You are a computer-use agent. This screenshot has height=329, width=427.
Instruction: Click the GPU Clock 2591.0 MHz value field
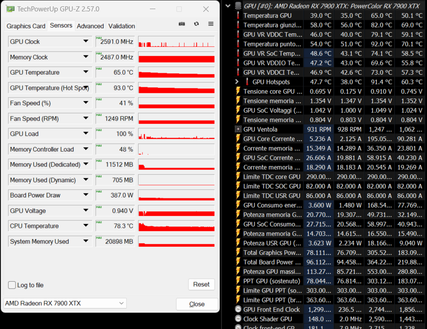coord(115,41)
